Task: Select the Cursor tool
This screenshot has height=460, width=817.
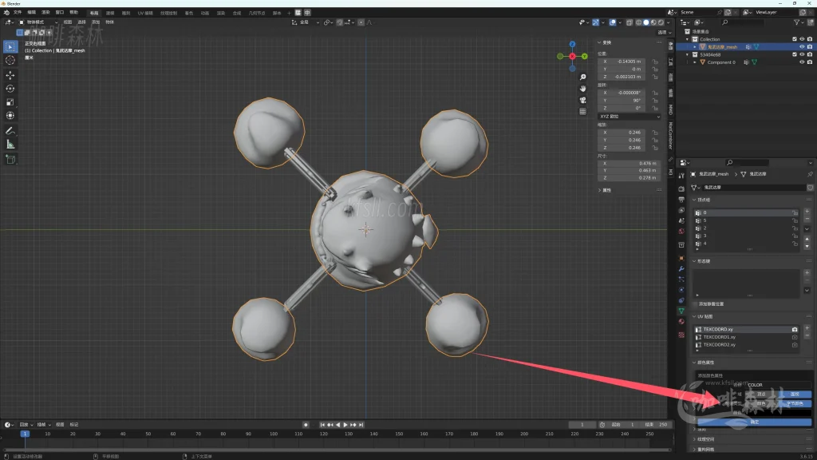Action: coord(10,60)
